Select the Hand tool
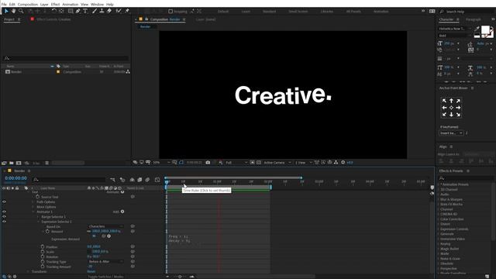The width and height of the screenshot is (496, 279). point(14,11)
